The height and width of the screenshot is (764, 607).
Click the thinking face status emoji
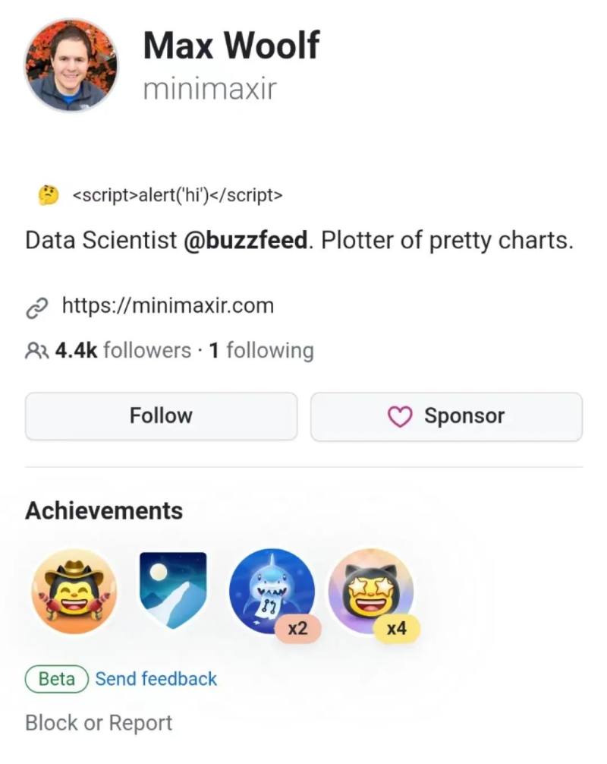click(x=49, y=195)
